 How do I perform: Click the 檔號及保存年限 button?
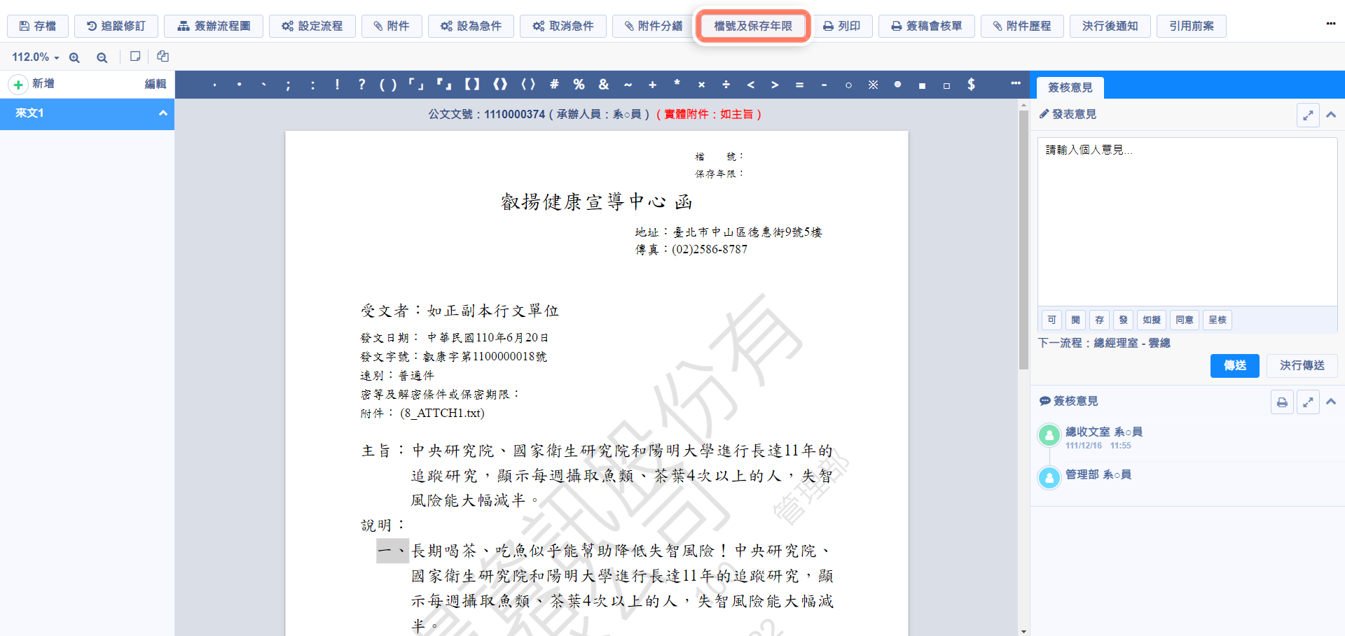[753, 26]
